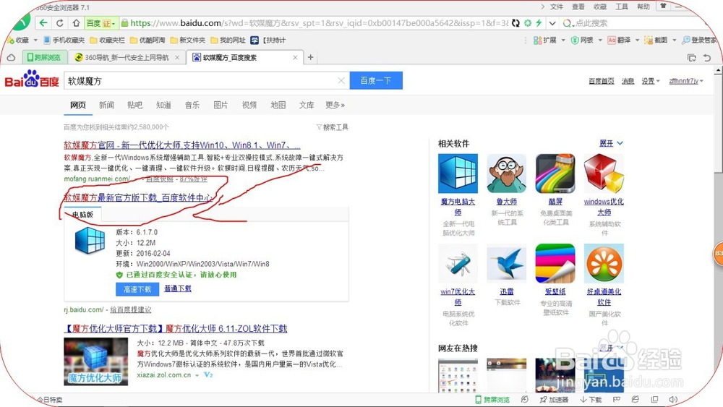Open the 我的网址 bookmark folder
Viewport: 723px width, 407px height.
coord(228,40)
